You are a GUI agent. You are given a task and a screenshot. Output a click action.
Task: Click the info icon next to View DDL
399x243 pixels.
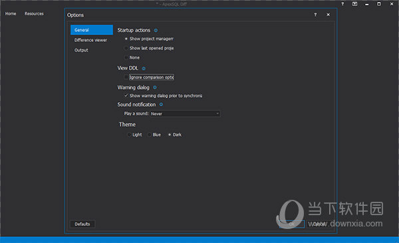[x=144, y=68]
